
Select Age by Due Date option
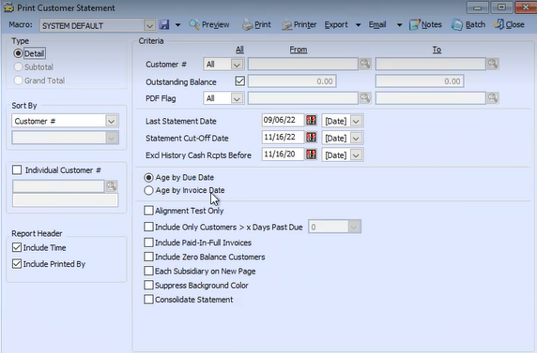[148, 177]
